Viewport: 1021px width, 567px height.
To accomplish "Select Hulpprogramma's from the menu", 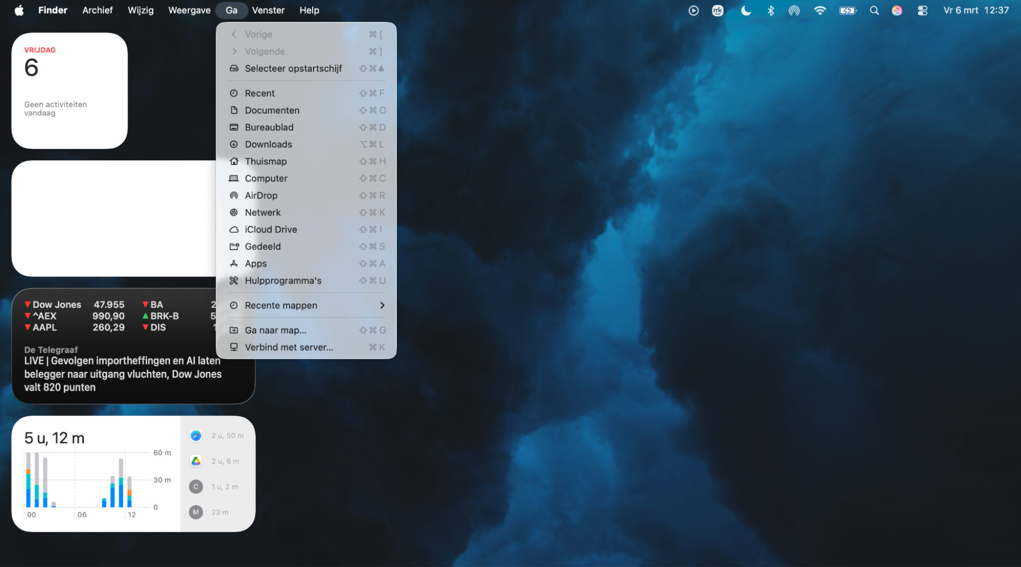I will pyautogui.click(x=283, y=281).
